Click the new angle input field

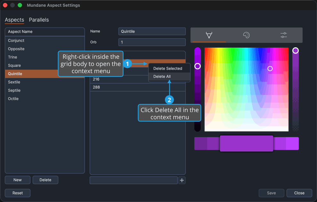(x=134, y=180)
